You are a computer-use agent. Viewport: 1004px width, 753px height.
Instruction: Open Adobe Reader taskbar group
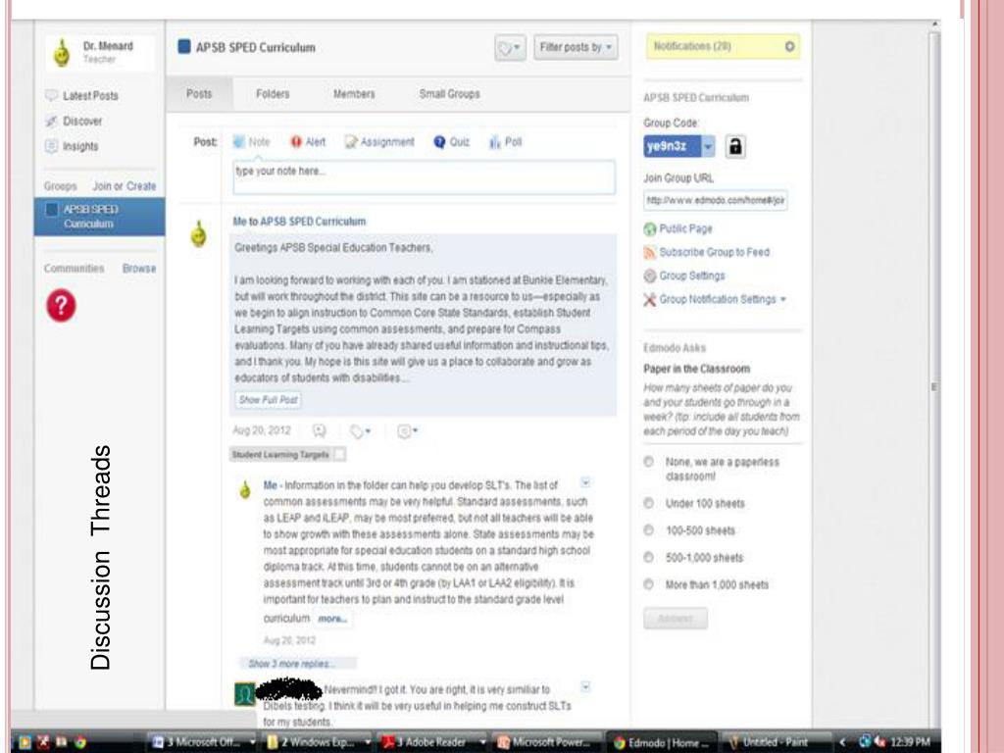pyautogui.click(x=433, y=742)
